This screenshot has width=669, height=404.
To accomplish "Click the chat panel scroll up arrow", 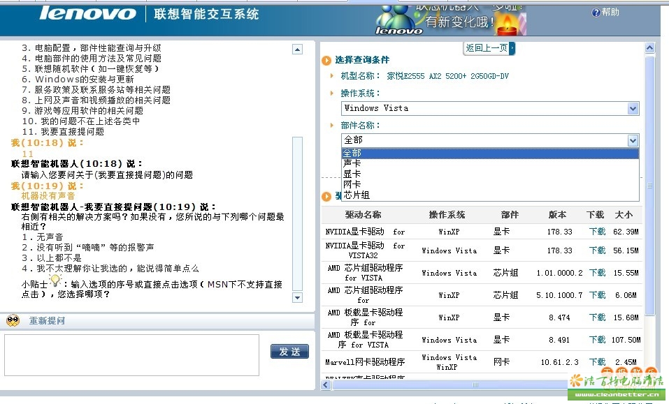I will (297, 50).
